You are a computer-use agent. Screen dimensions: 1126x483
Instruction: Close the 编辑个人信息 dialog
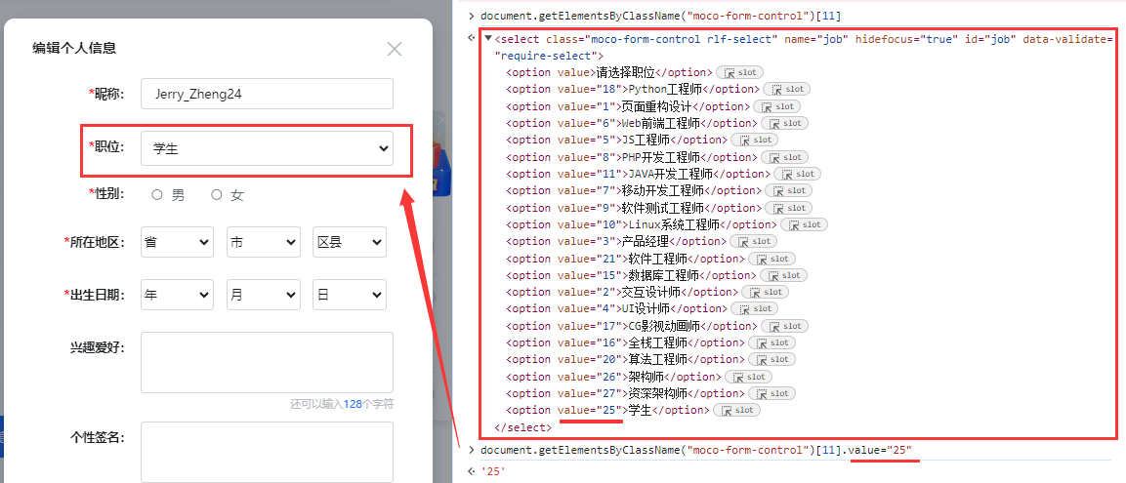coord(395,49)
